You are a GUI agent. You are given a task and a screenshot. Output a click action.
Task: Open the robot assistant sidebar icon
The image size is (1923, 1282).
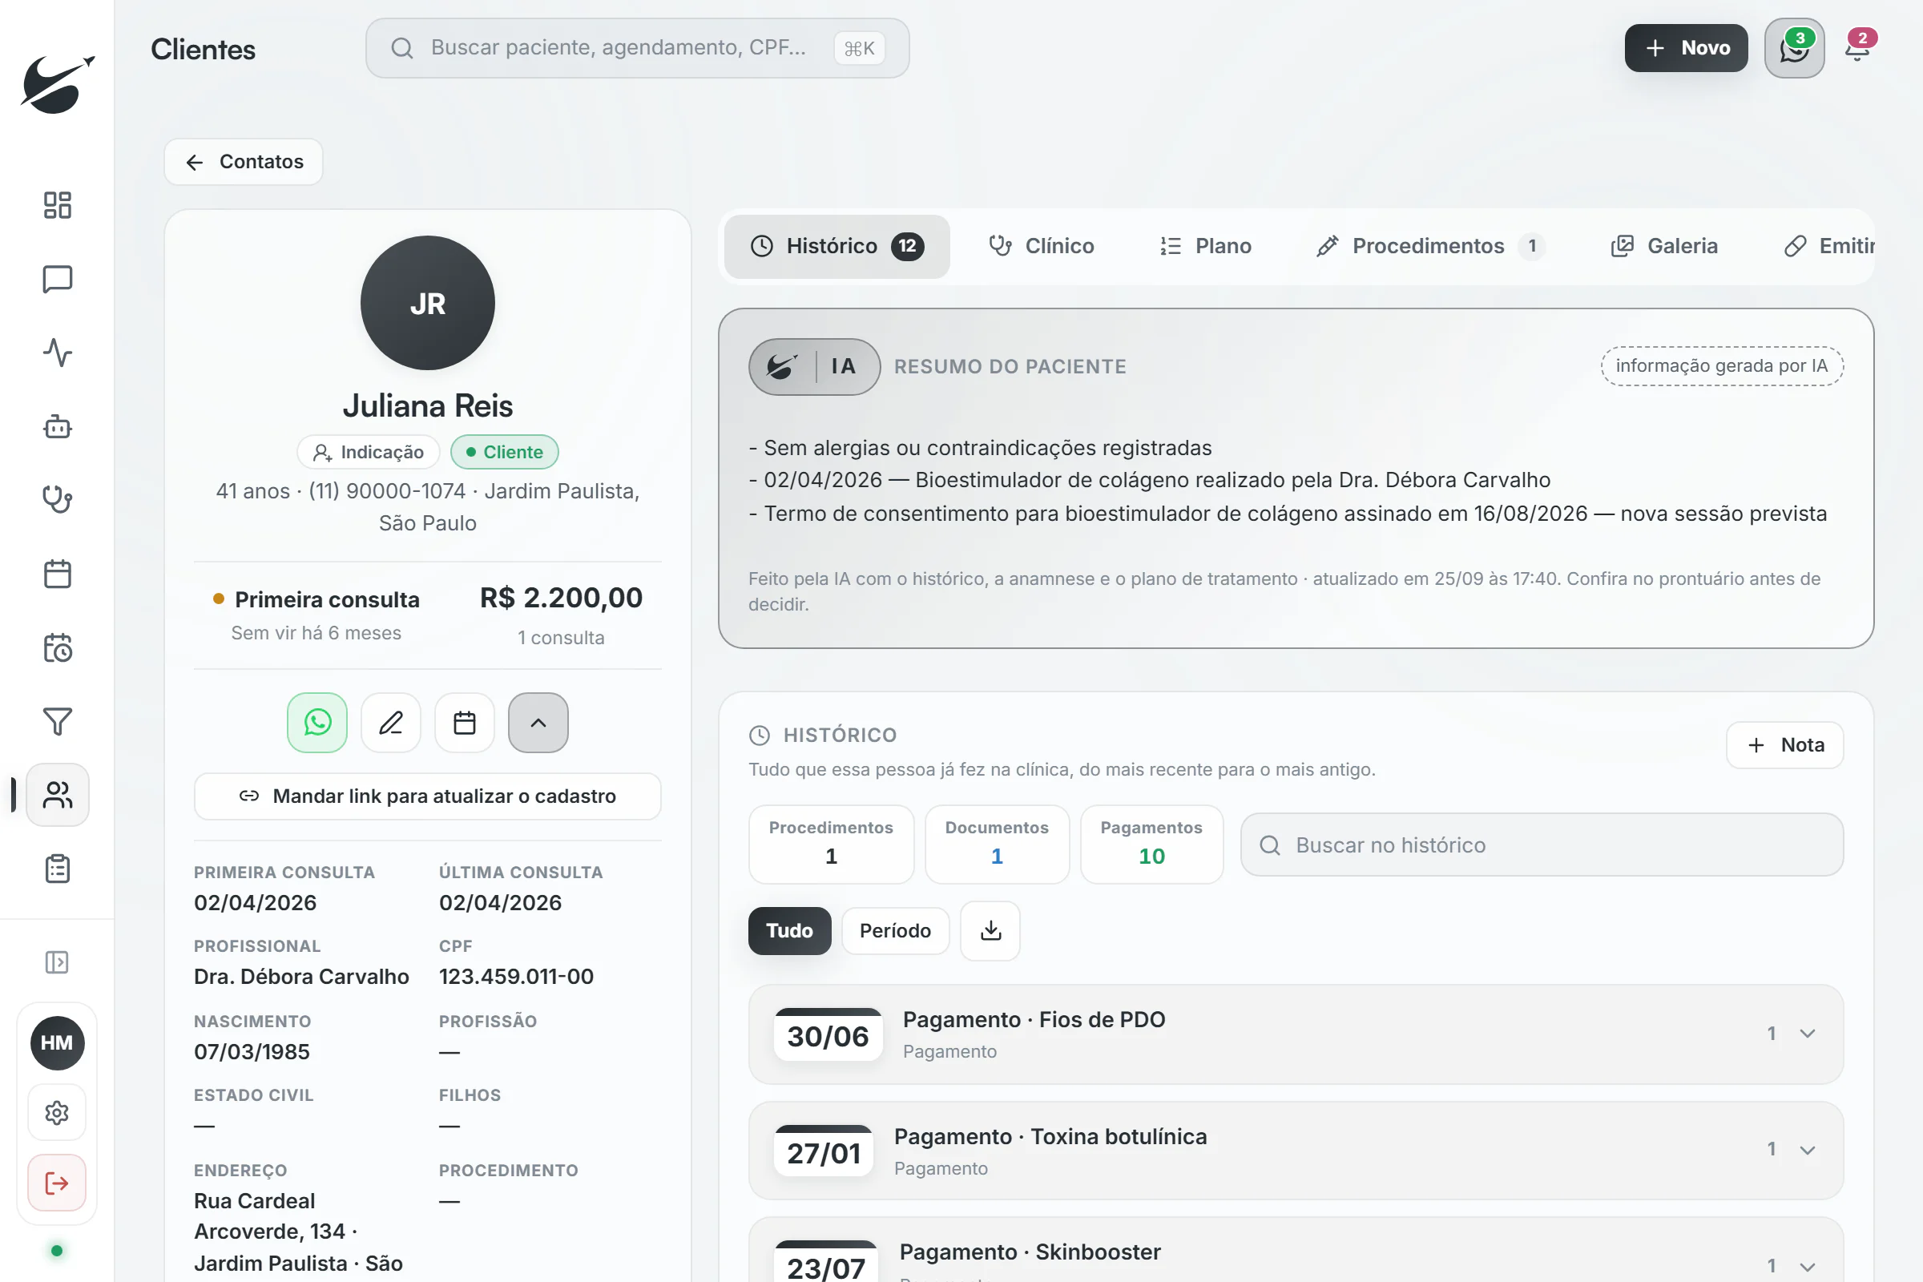coord(57,426)
